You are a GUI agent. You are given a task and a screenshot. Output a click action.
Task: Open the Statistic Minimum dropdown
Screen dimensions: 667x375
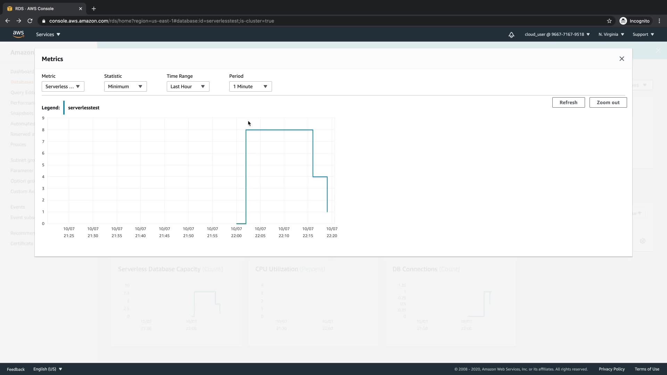click(x=125, y=86)
